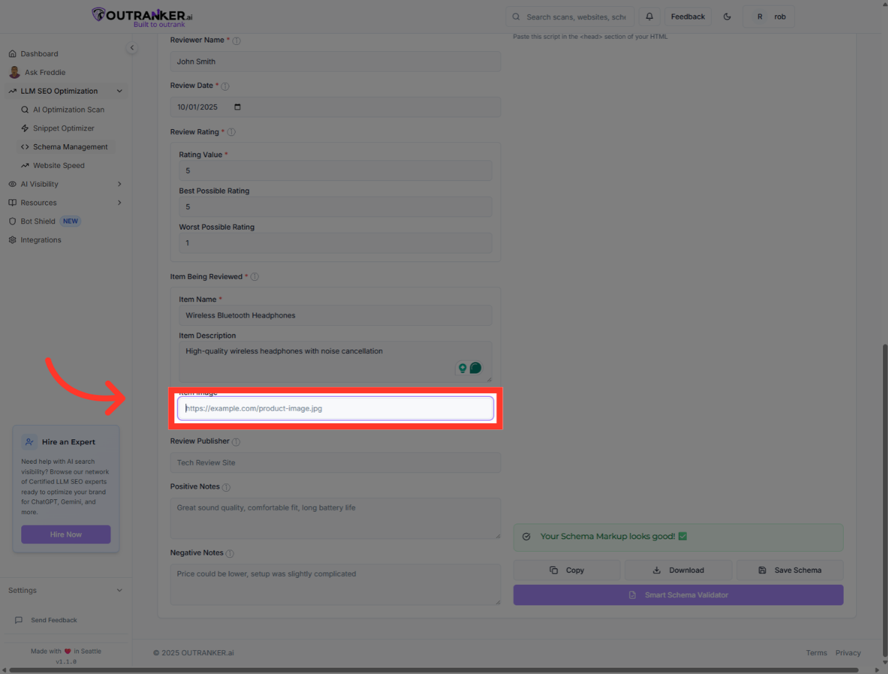Click the Snippet Optimizer lightning icon
The image size is (888, 674).
point(25,129)
